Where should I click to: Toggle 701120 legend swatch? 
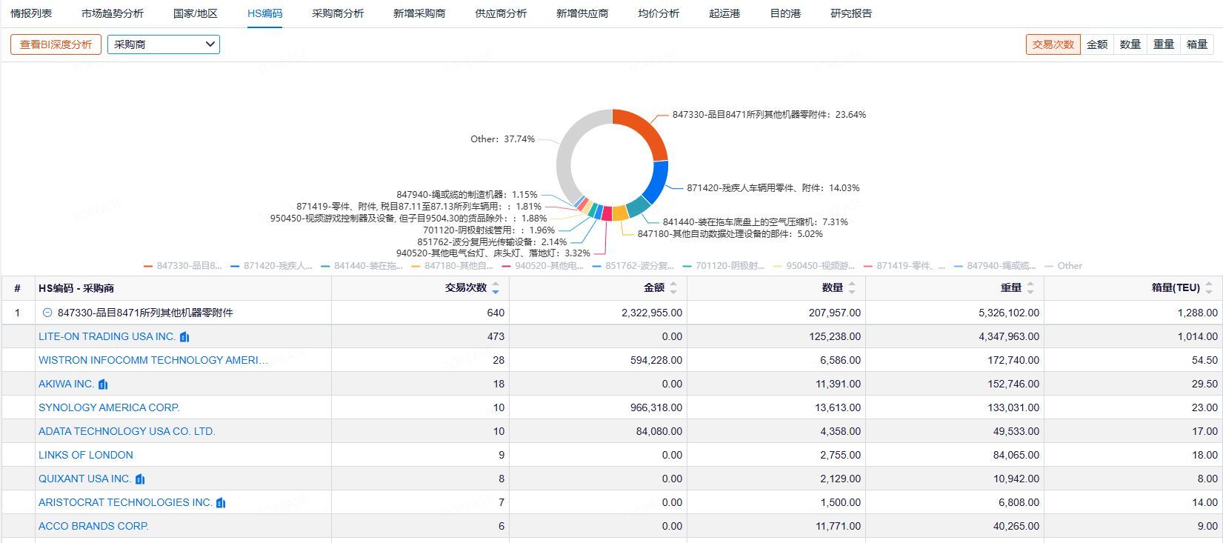click(x=687, y=266)
